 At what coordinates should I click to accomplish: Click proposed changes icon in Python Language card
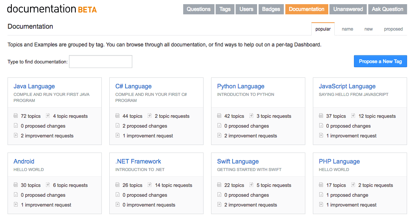pyautogui.click(x=219, y=125)
